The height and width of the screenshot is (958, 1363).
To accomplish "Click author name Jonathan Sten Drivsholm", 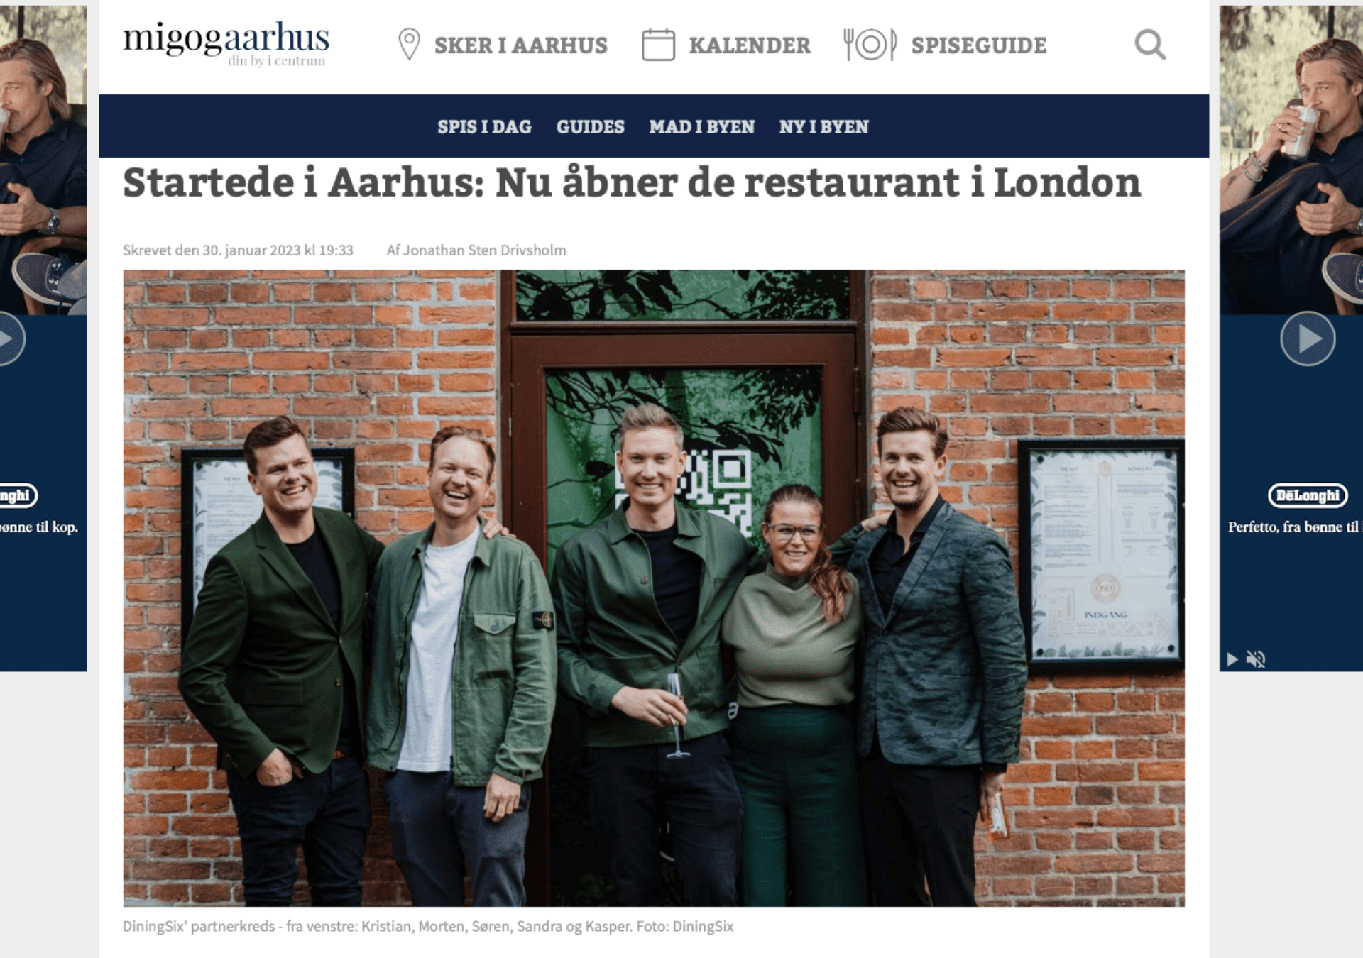I will click(x=484, y=250).
